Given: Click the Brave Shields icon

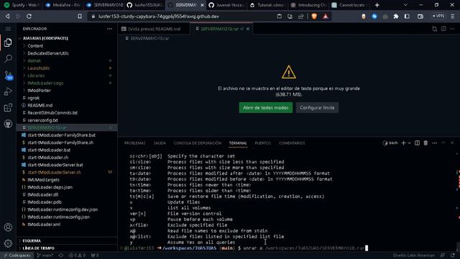Looking at the screenshot, I should tap(314, 17).
